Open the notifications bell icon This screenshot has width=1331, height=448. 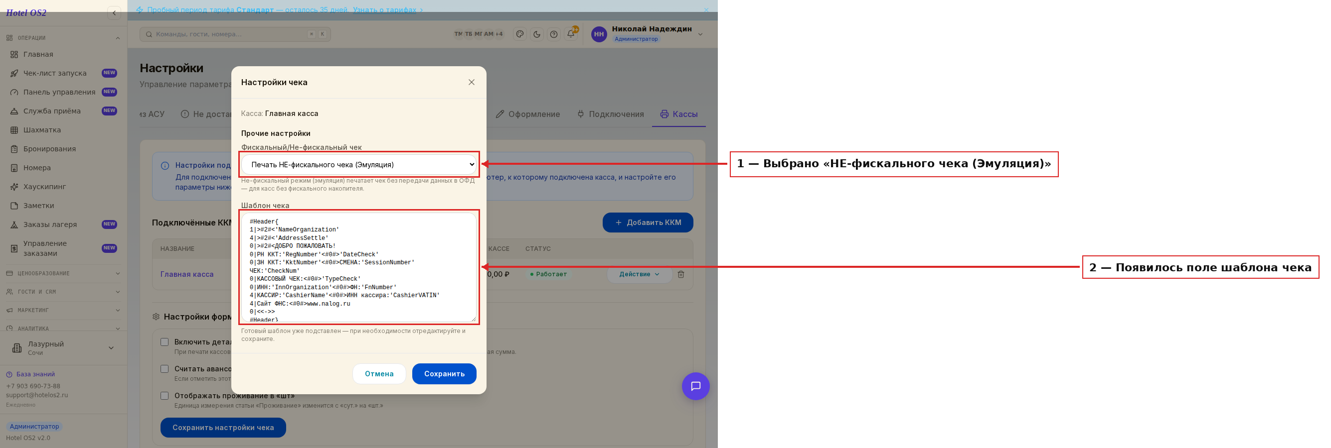click(570, 34)
